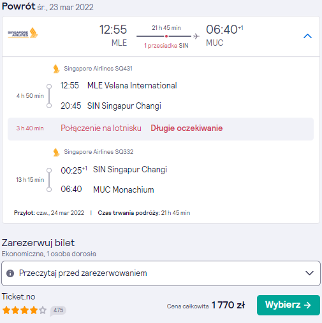
Task: Click the airline icon next to SQ431
Action: tap(56, 69)
